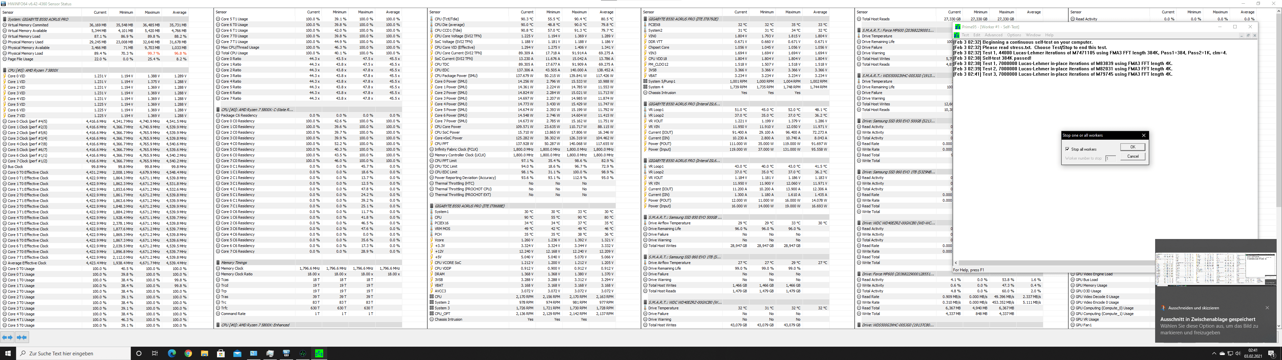Restore the Prime95 worker child window
Image resolution: width=1282 pixels, height=360 pixels.
coord(1248,35)
